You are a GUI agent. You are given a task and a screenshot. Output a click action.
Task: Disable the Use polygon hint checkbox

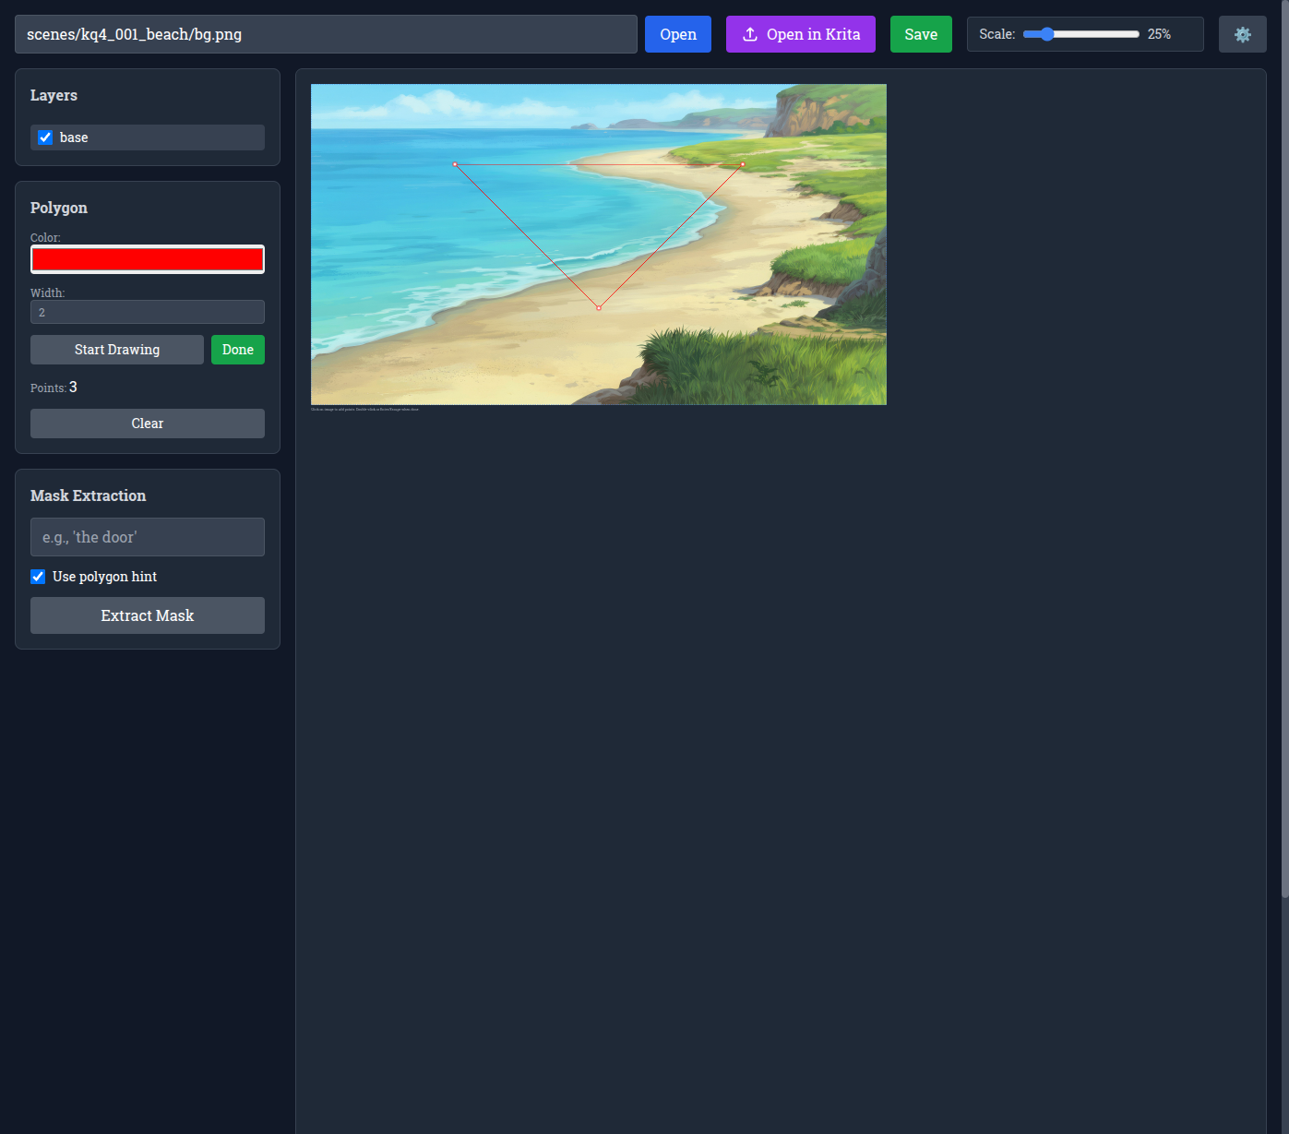coord(38,577)
